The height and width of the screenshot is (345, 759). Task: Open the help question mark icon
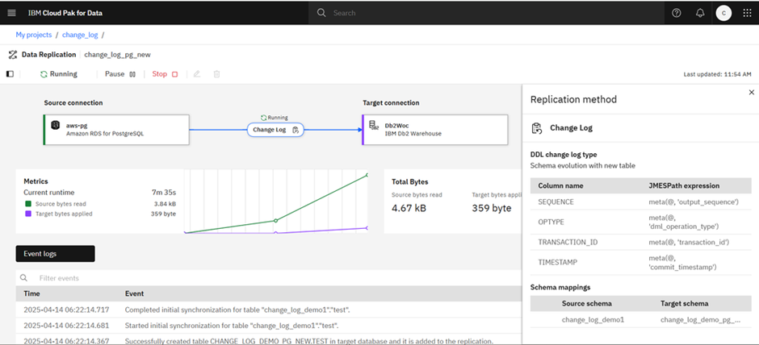[x=677, y=13]
